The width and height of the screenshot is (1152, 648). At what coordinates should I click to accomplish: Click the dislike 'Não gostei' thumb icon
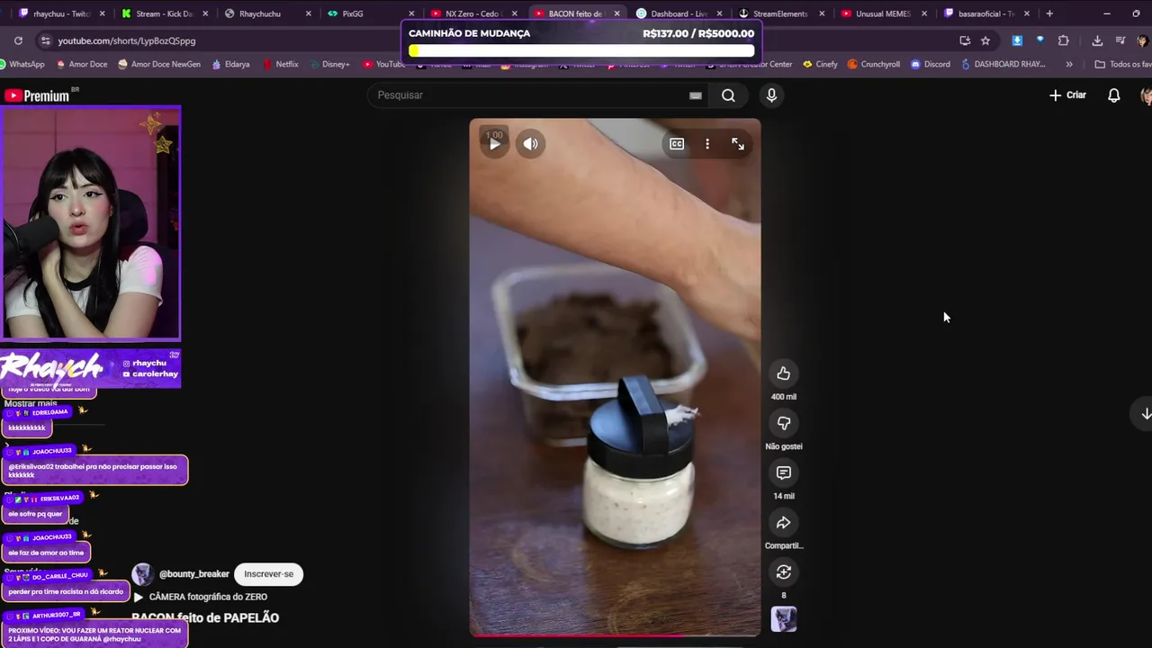pos(783,423)
